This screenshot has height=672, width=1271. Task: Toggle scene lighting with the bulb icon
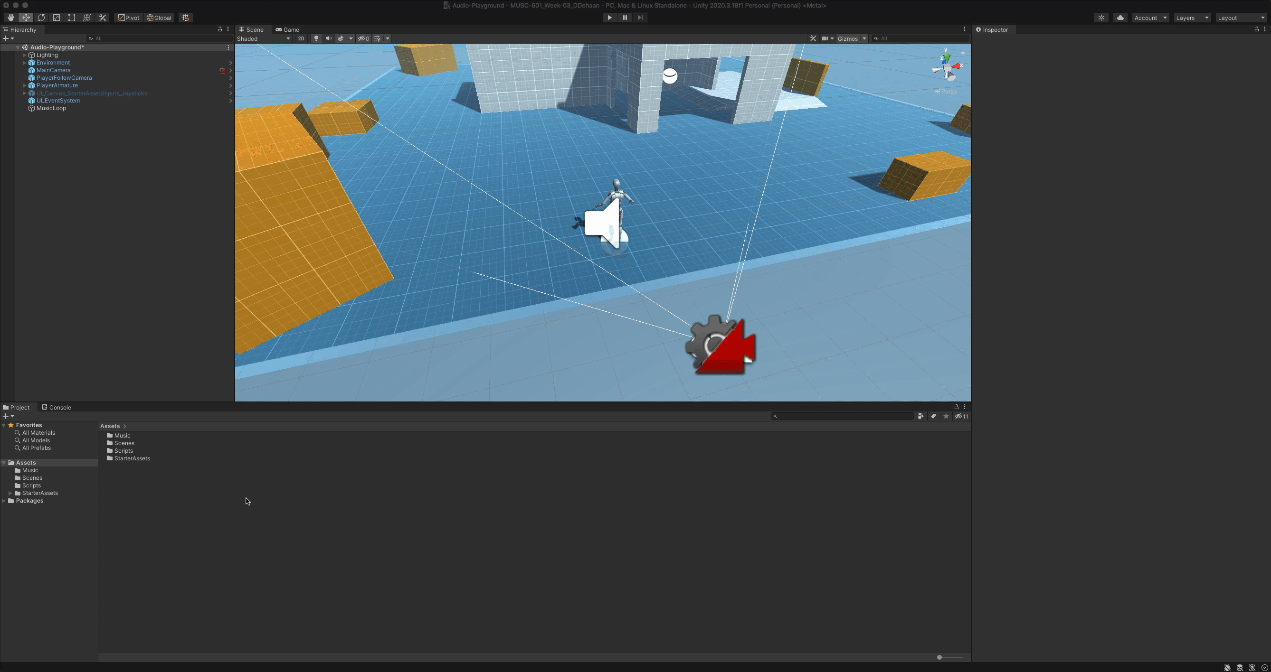coord(316,38)
